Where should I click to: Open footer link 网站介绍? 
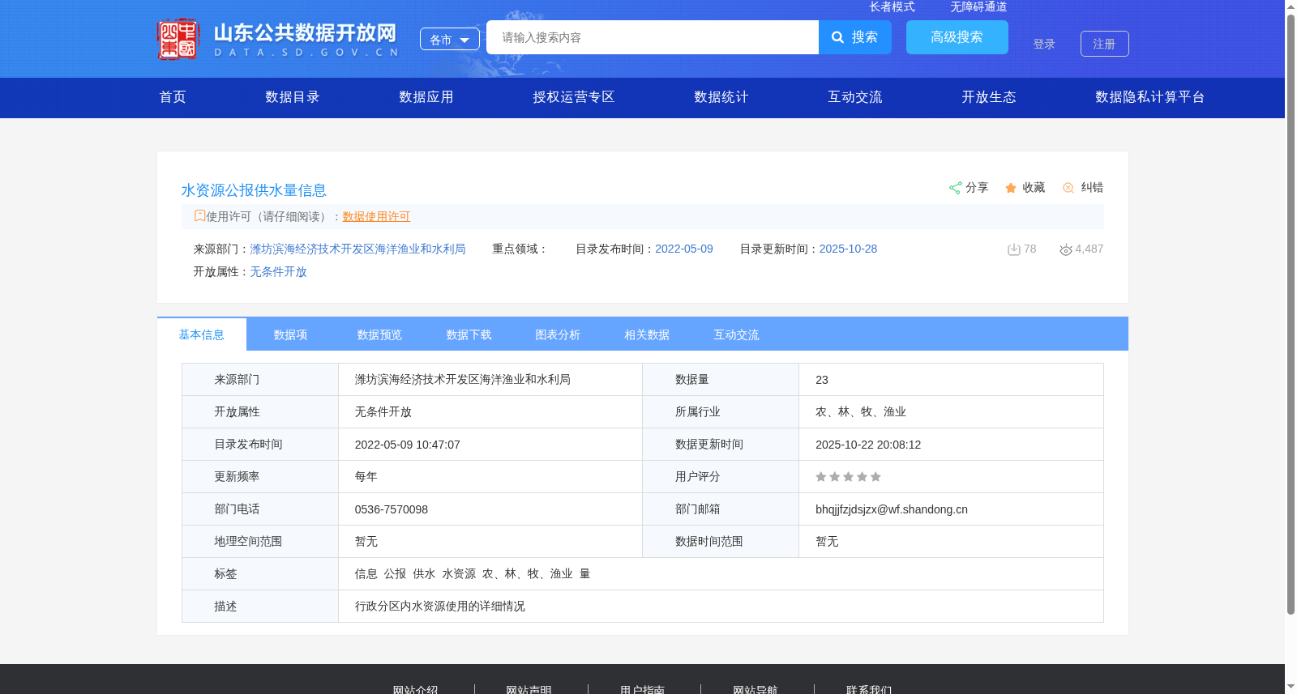[415, 689]
